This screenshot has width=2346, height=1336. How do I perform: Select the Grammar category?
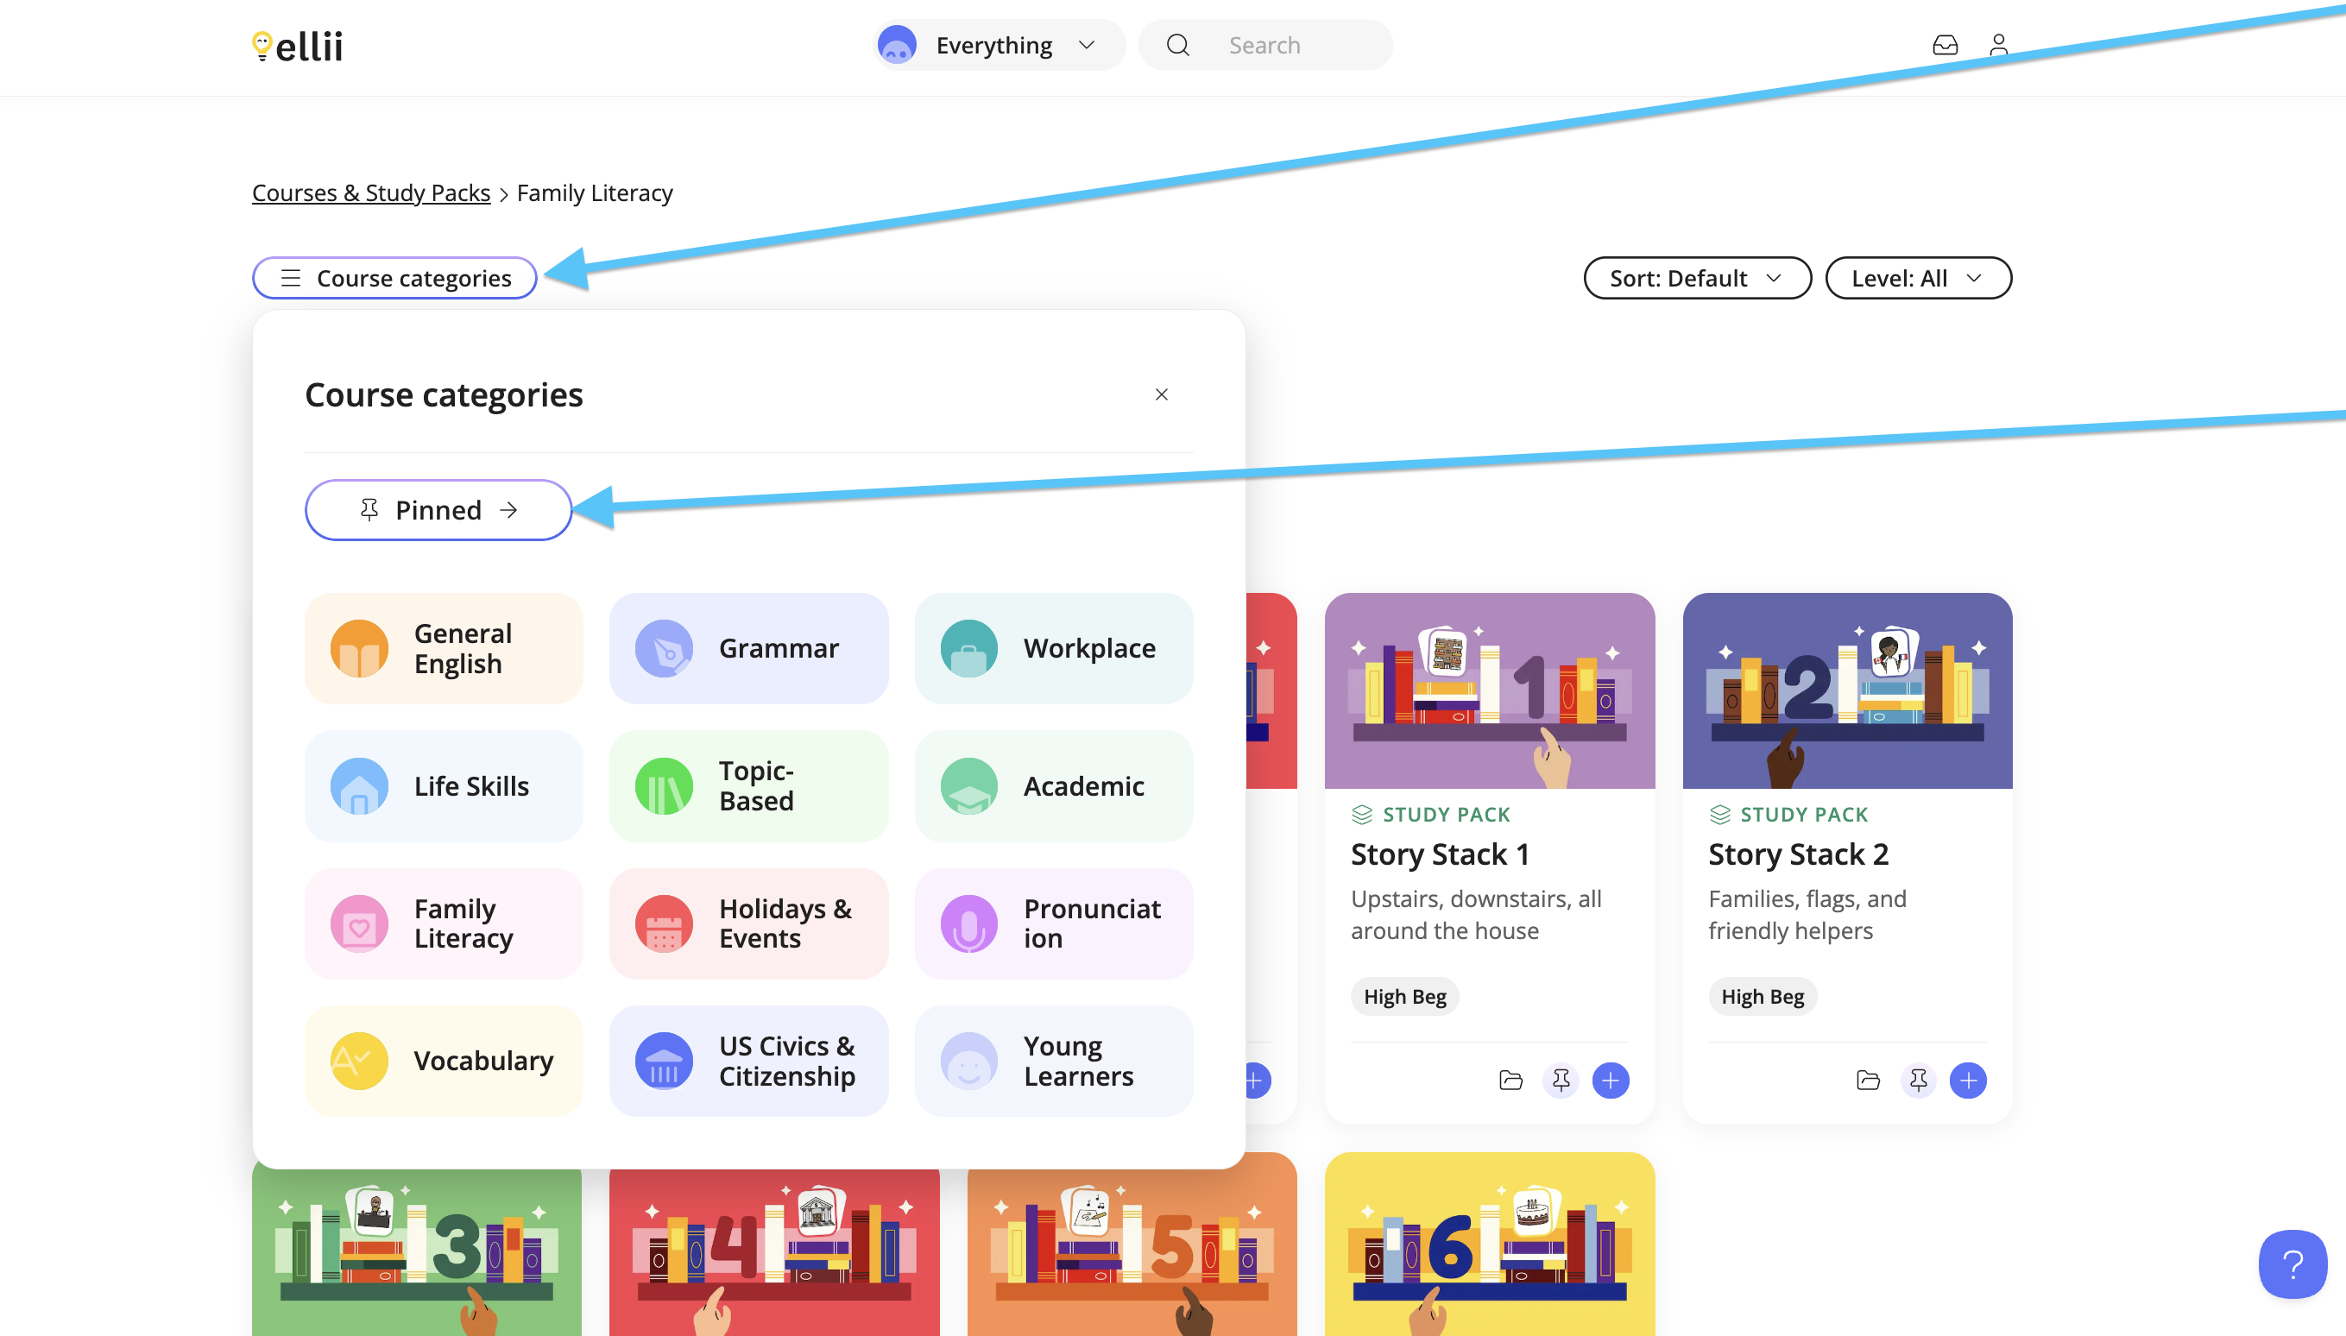pyautogui.click(x=747, y=648)
